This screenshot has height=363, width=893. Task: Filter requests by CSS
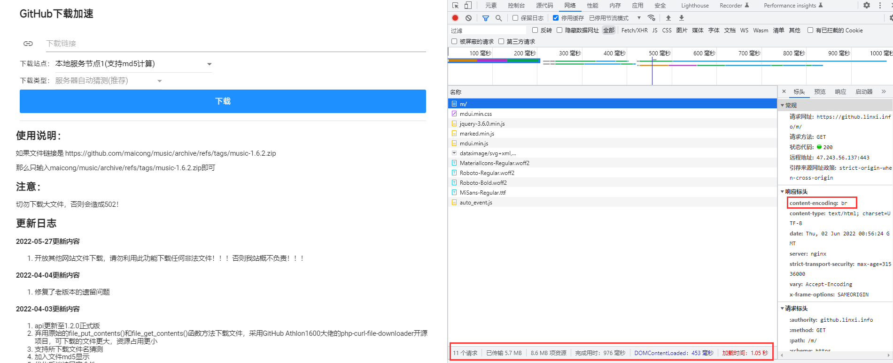[667, 30]
